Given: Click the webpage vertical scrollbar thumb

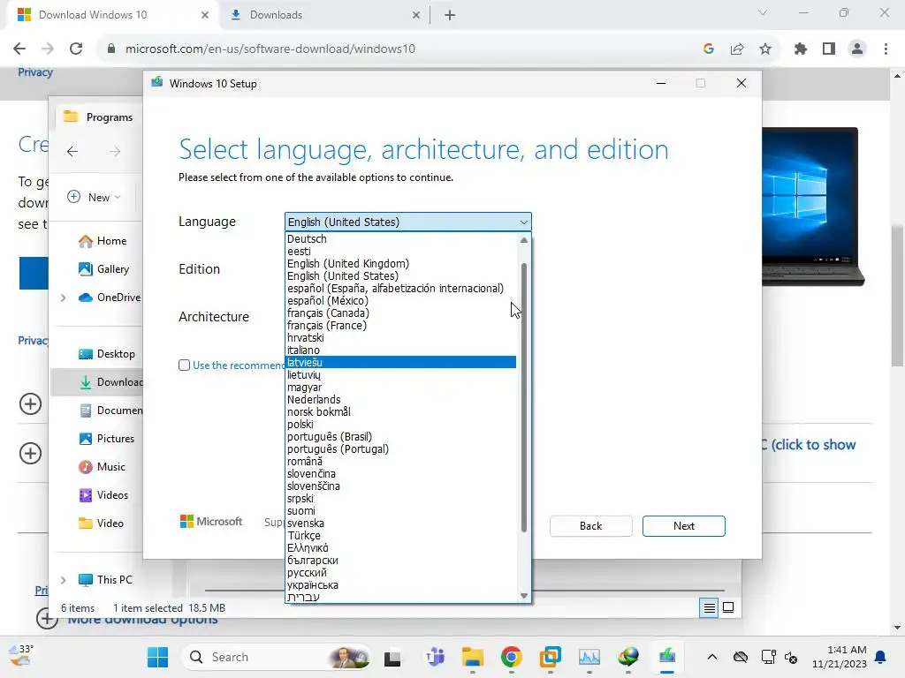Looking at the screenshot, I should (896, 295).
